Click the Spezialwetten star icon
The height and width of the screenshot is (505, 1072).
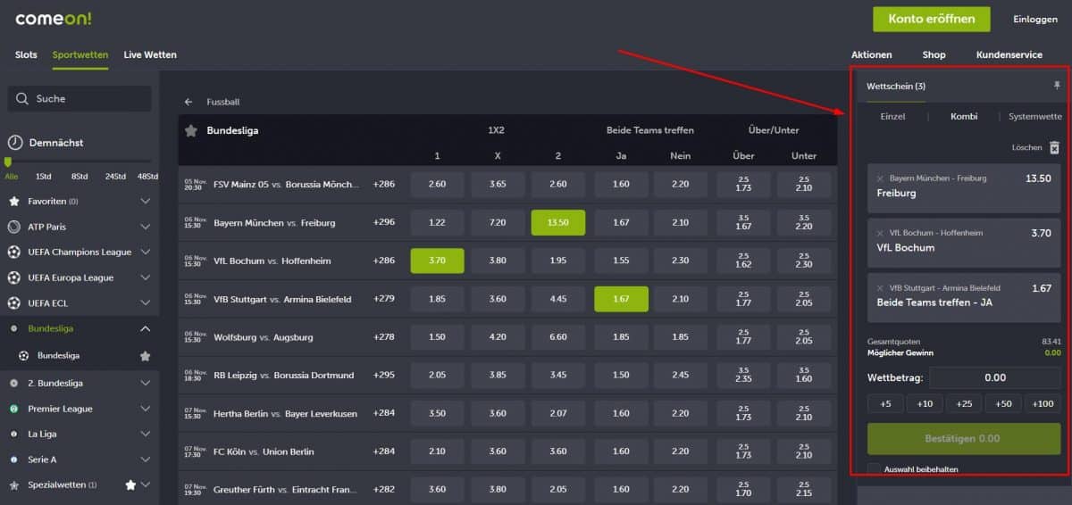(13, 485)
